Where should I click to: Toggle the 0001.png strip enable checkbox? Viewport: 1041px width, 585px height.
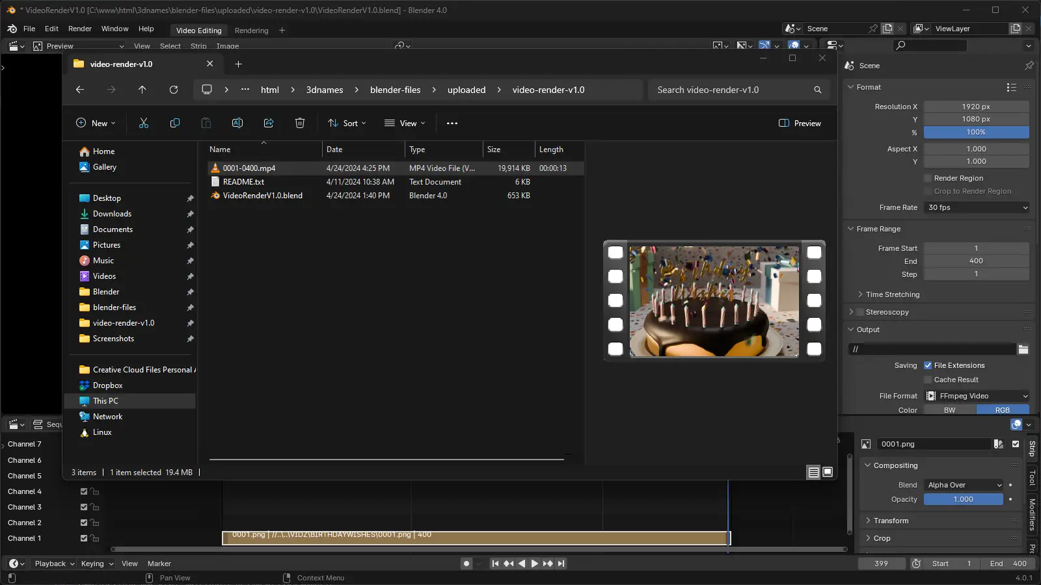[x=1016, y=444]
